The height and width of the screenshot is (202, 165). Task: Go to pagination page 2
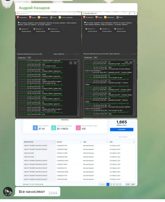pos(111,184)
